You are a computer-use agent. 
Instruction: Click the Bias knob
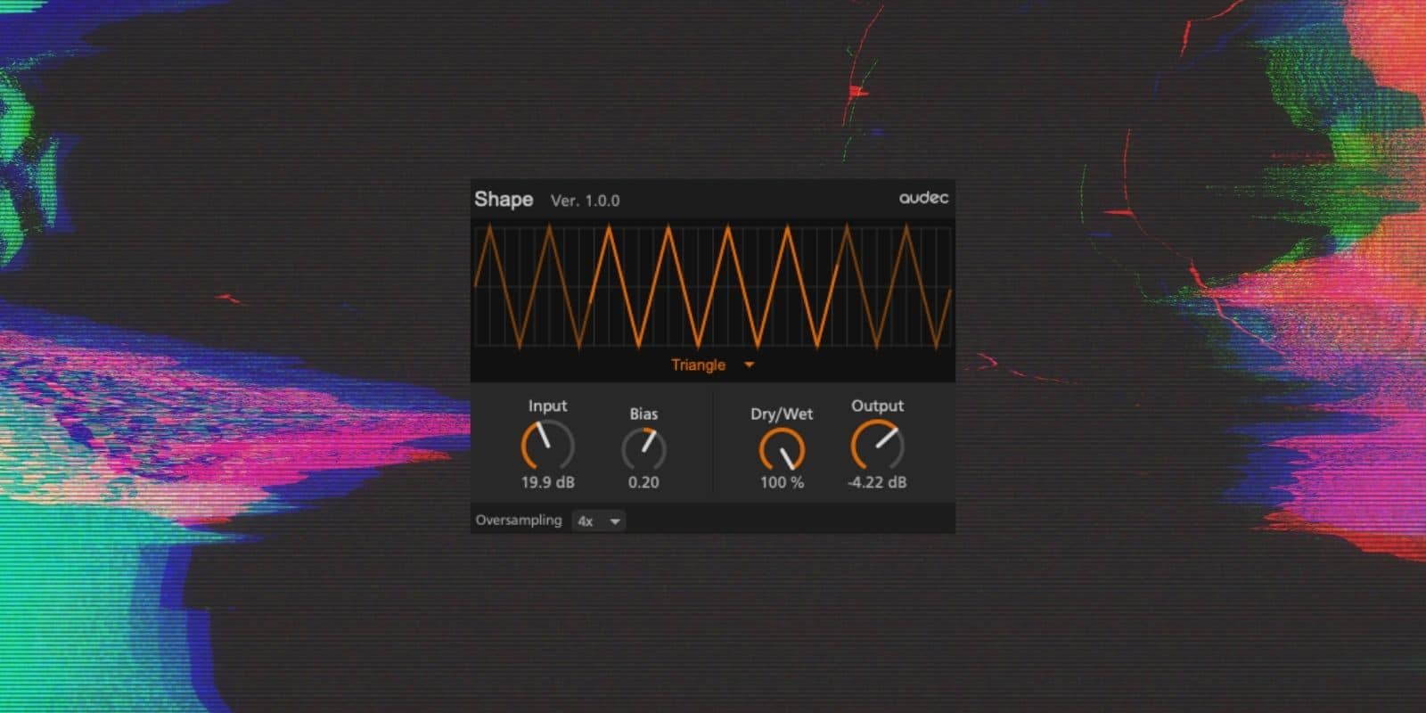[643, 448]
